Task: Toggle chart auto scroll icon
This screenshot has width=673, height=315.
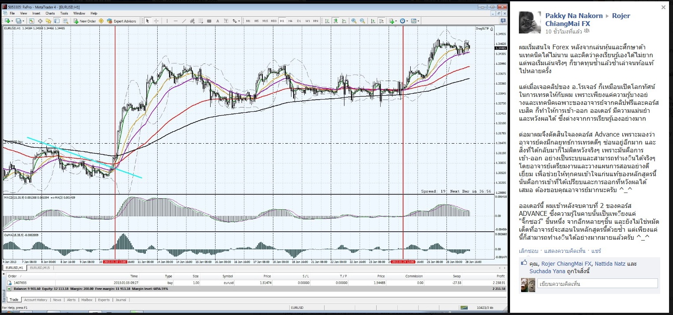Action: [x=373, y=21]
